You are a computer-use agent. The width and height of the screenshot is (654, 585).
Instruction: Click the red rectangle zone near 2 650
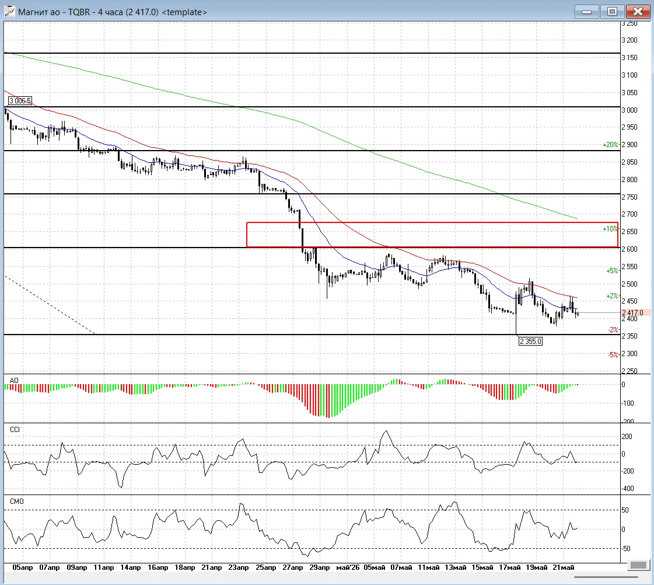tap(432, 235)
